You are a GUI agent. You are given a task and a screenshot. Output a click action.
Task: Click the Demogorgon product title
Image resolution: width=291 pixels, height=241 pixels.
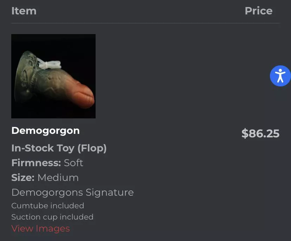(45, 130)
